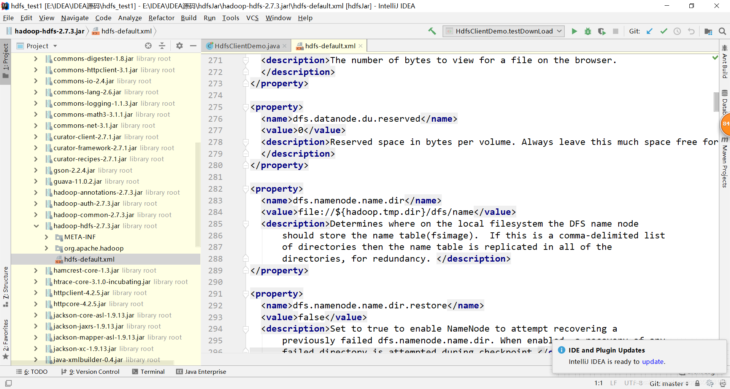The image size is (730, 389).
Task: Toggle the Java Enterprise tool window
Action: pyautogui.click(x=201, y=372)
